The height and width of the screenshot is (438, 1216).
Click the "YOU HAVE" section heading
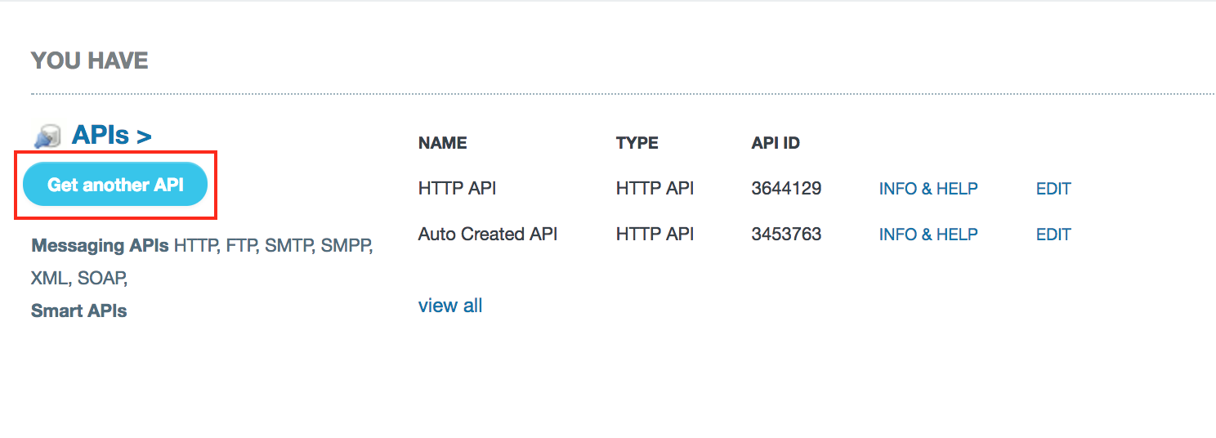coord(90,60)
